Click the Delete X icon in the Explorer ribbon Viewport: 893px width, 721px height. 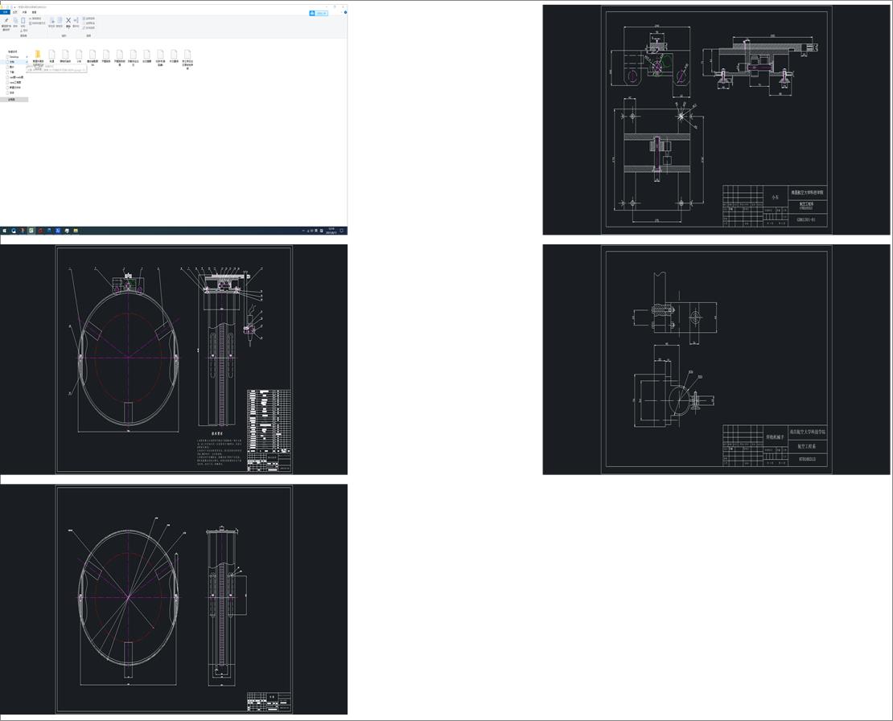68,20
